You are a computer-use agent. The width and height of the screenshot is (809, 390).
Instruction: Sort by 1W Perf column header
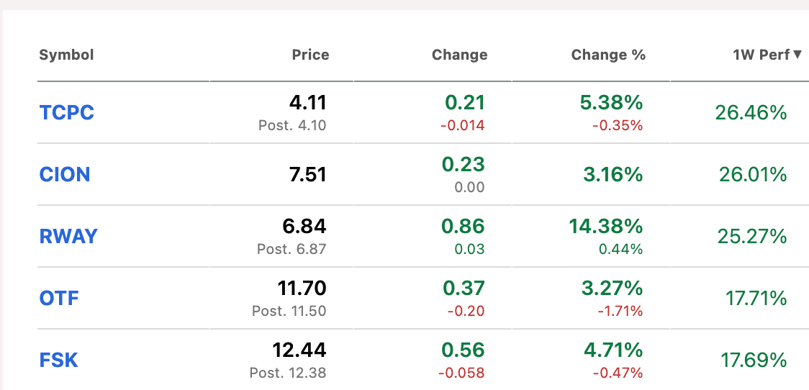click(x=761, y=55)
